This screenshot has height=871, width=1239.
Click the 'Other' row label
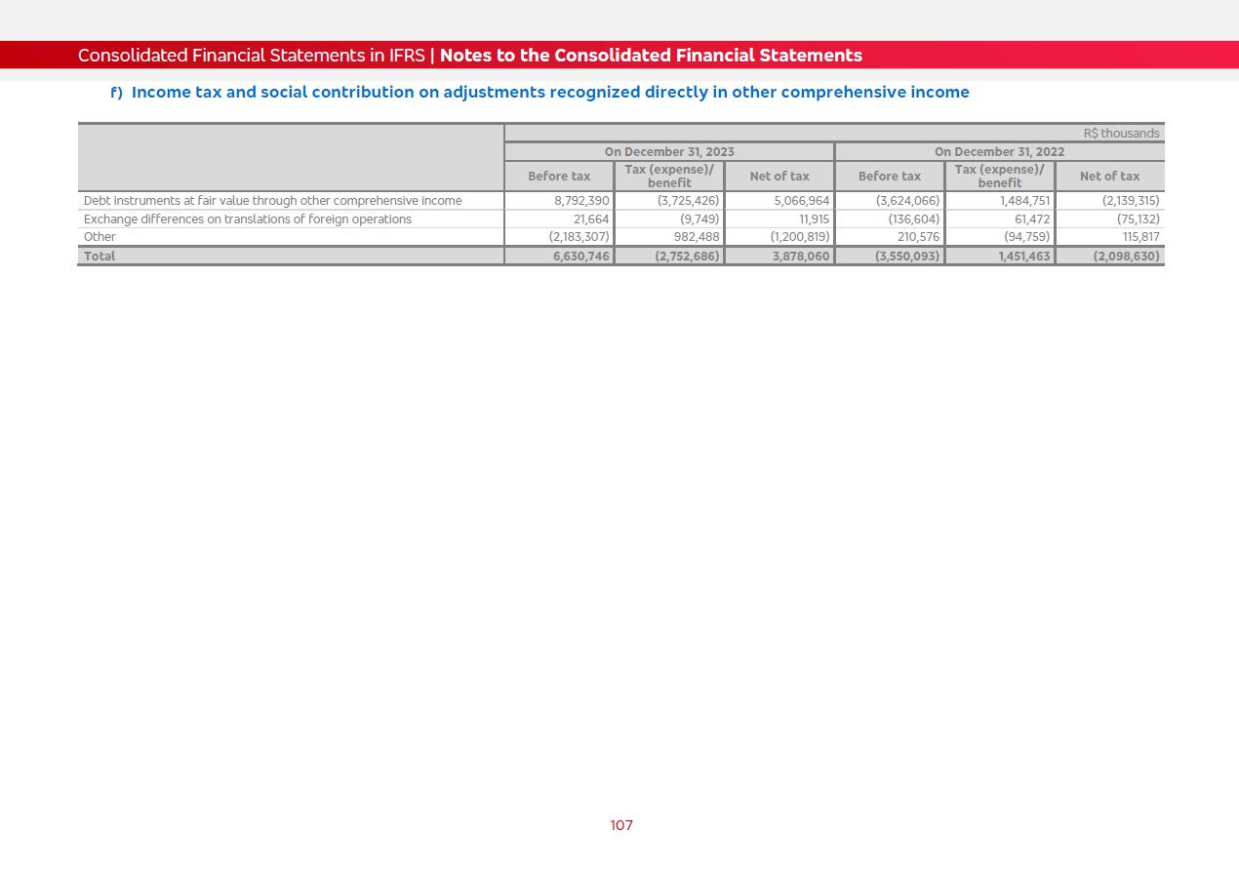pos(100,237)
